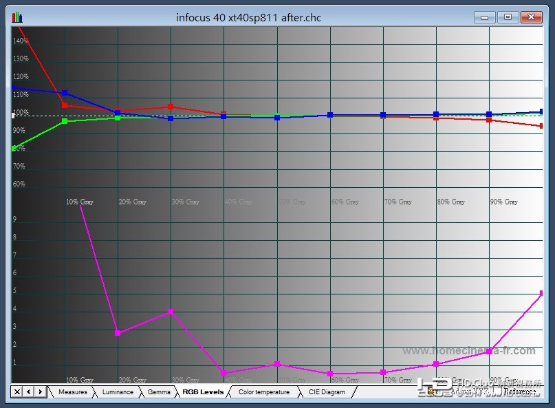
Task: Click the blue data point at 10% Gray
Action: 65,93
